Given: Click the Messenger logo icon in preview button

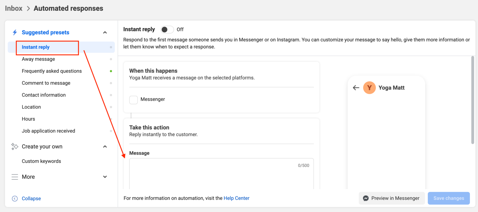Looking at the screenshot, I should pos(366,198).
